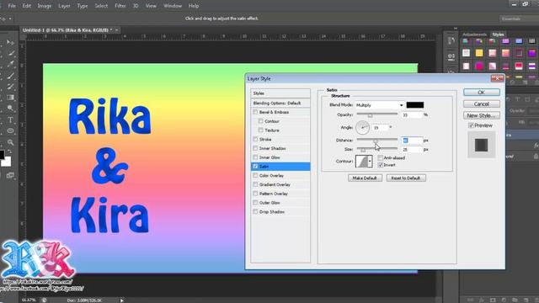Apply the white style swatch in Styles panel

tap(466, 53)
